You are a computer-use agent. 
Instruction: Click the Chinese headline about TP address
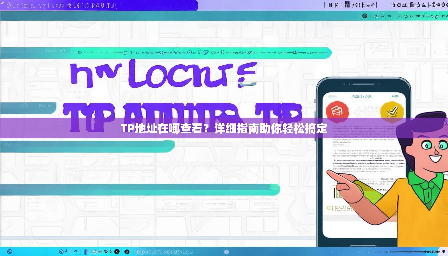(x=224, y=128)
